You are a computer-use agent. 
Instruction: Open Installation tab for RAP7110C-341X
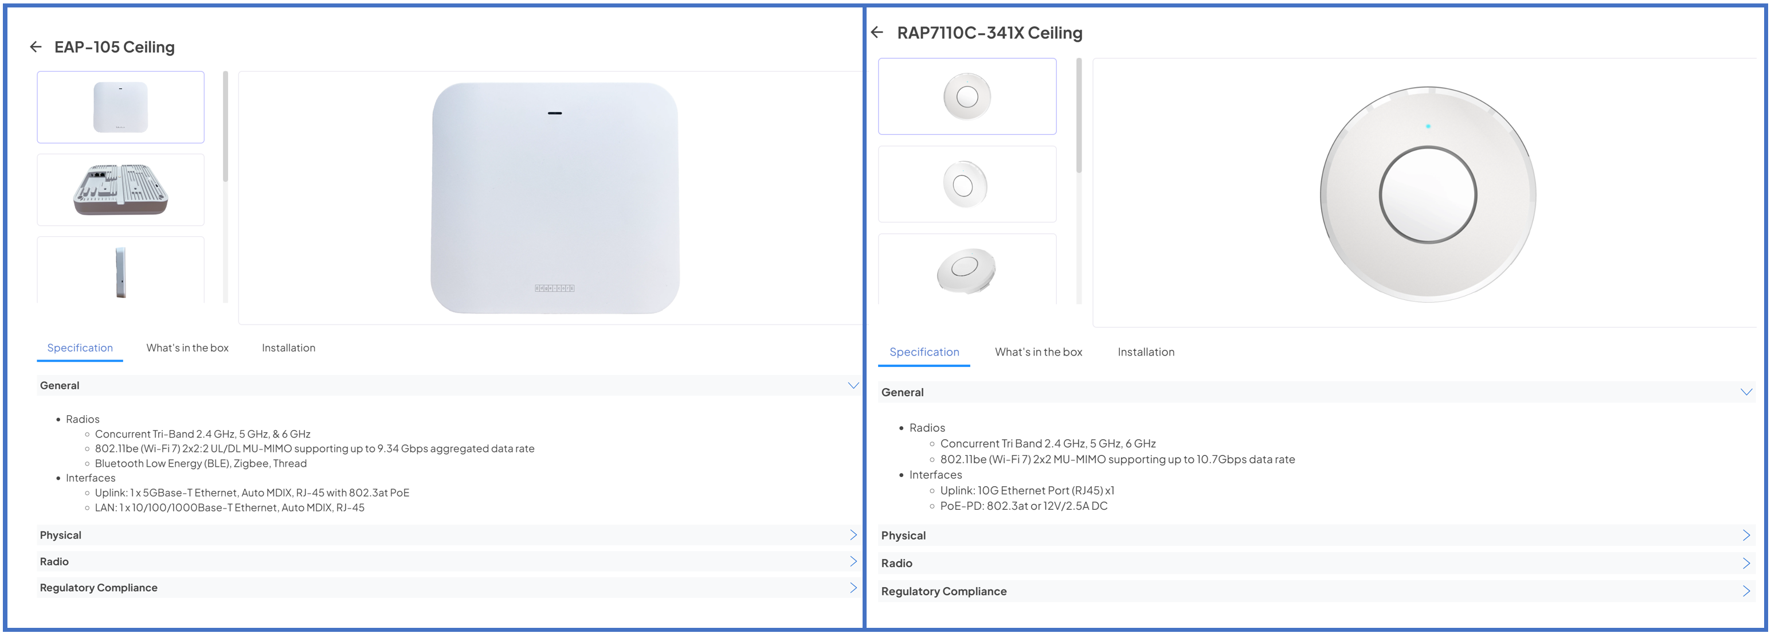tap(1145, 352)
